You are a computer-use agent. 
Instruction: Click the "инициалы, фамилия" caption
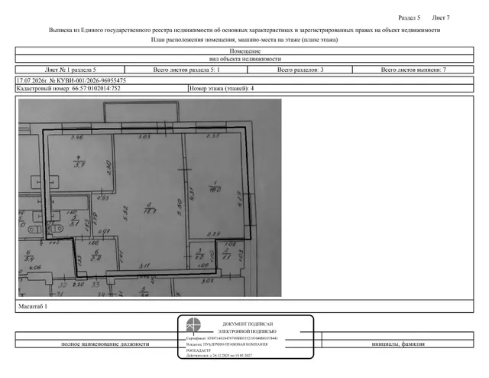pos(398,344)
